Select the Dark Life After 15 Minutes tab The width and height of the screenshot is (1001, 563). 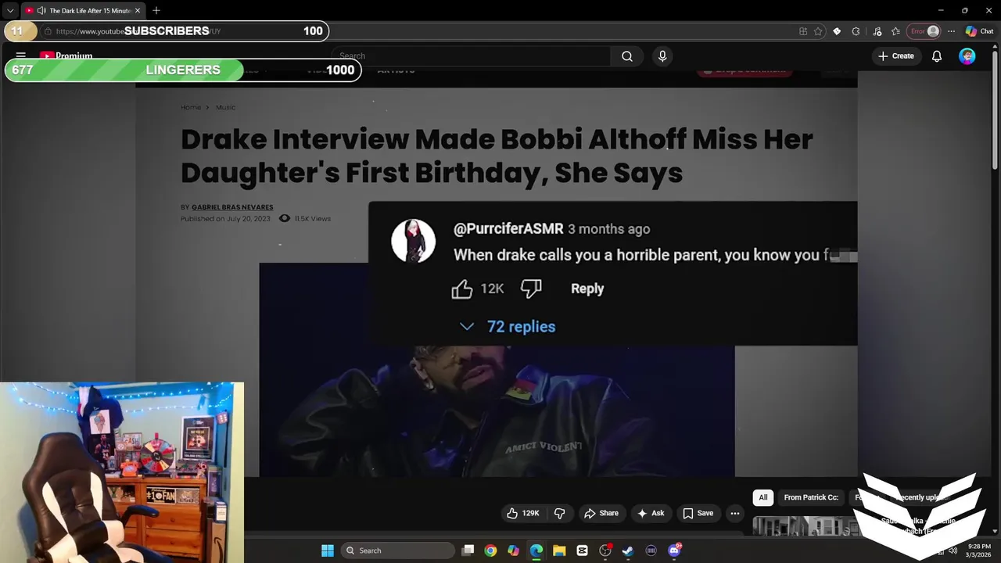[83, 10]
